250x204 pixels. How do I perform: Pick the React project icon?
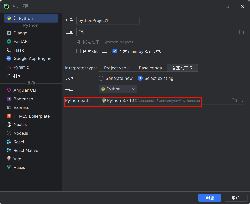(x=9, y=142)
